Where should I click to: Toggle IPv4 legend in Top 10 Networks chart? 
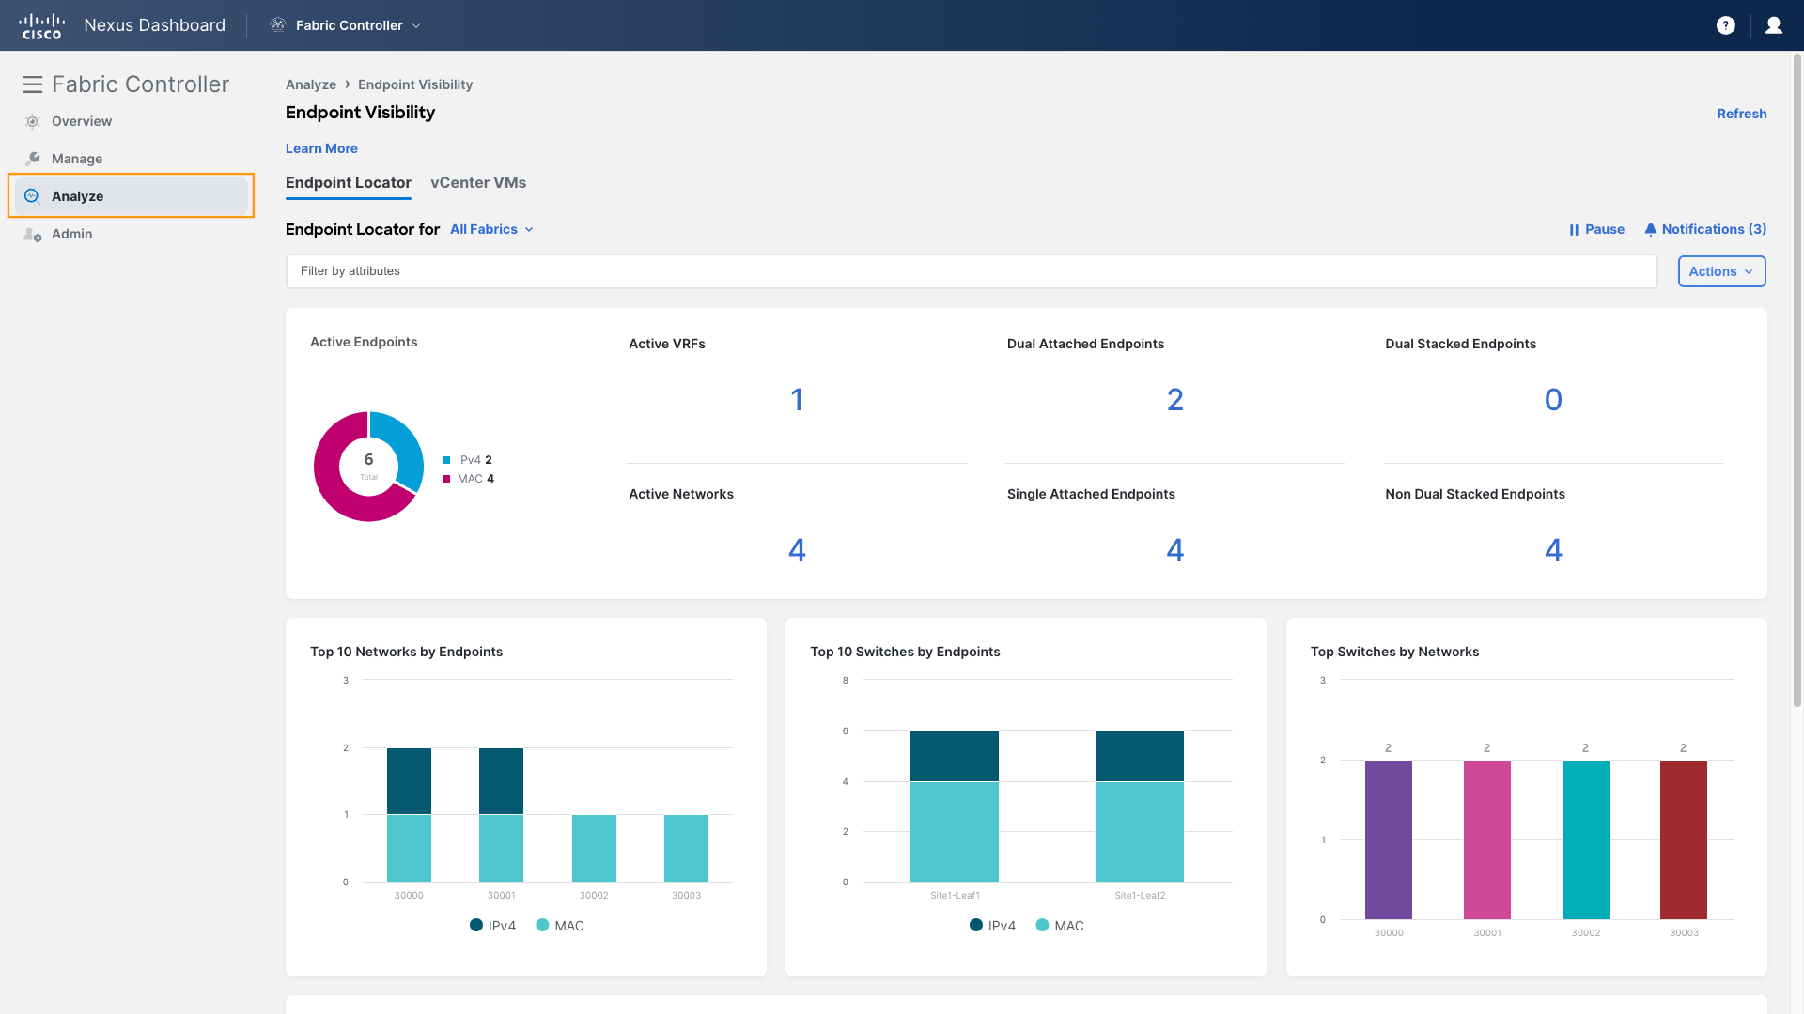[x=492, y=926]
